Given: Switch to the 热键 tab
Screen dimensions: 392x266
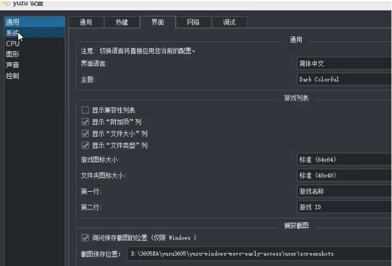Looking at the screenshot, I should [122, 22].
